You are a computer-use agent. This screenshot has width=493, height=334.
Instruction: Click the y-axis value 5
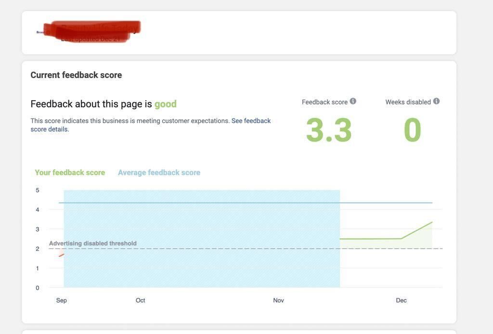coord(38,190)
